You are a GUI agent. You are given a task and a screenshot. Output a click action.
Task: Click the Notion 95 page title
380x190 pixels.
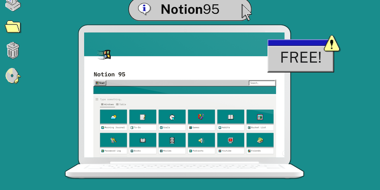[109, 74]
